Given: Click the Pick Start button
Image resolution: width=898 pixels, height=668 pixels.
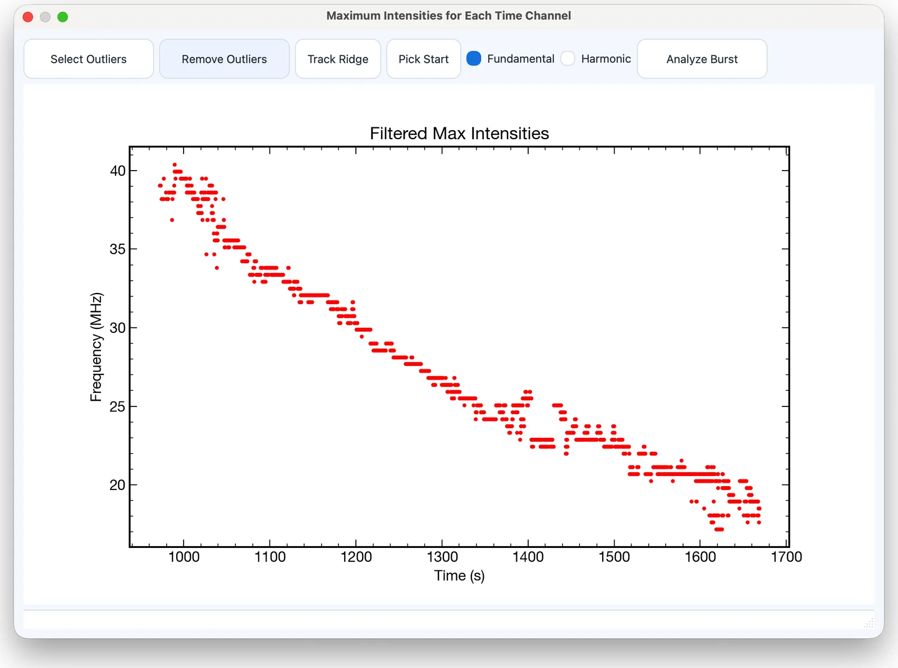Looking at the screenshot, I should point(424,59).
